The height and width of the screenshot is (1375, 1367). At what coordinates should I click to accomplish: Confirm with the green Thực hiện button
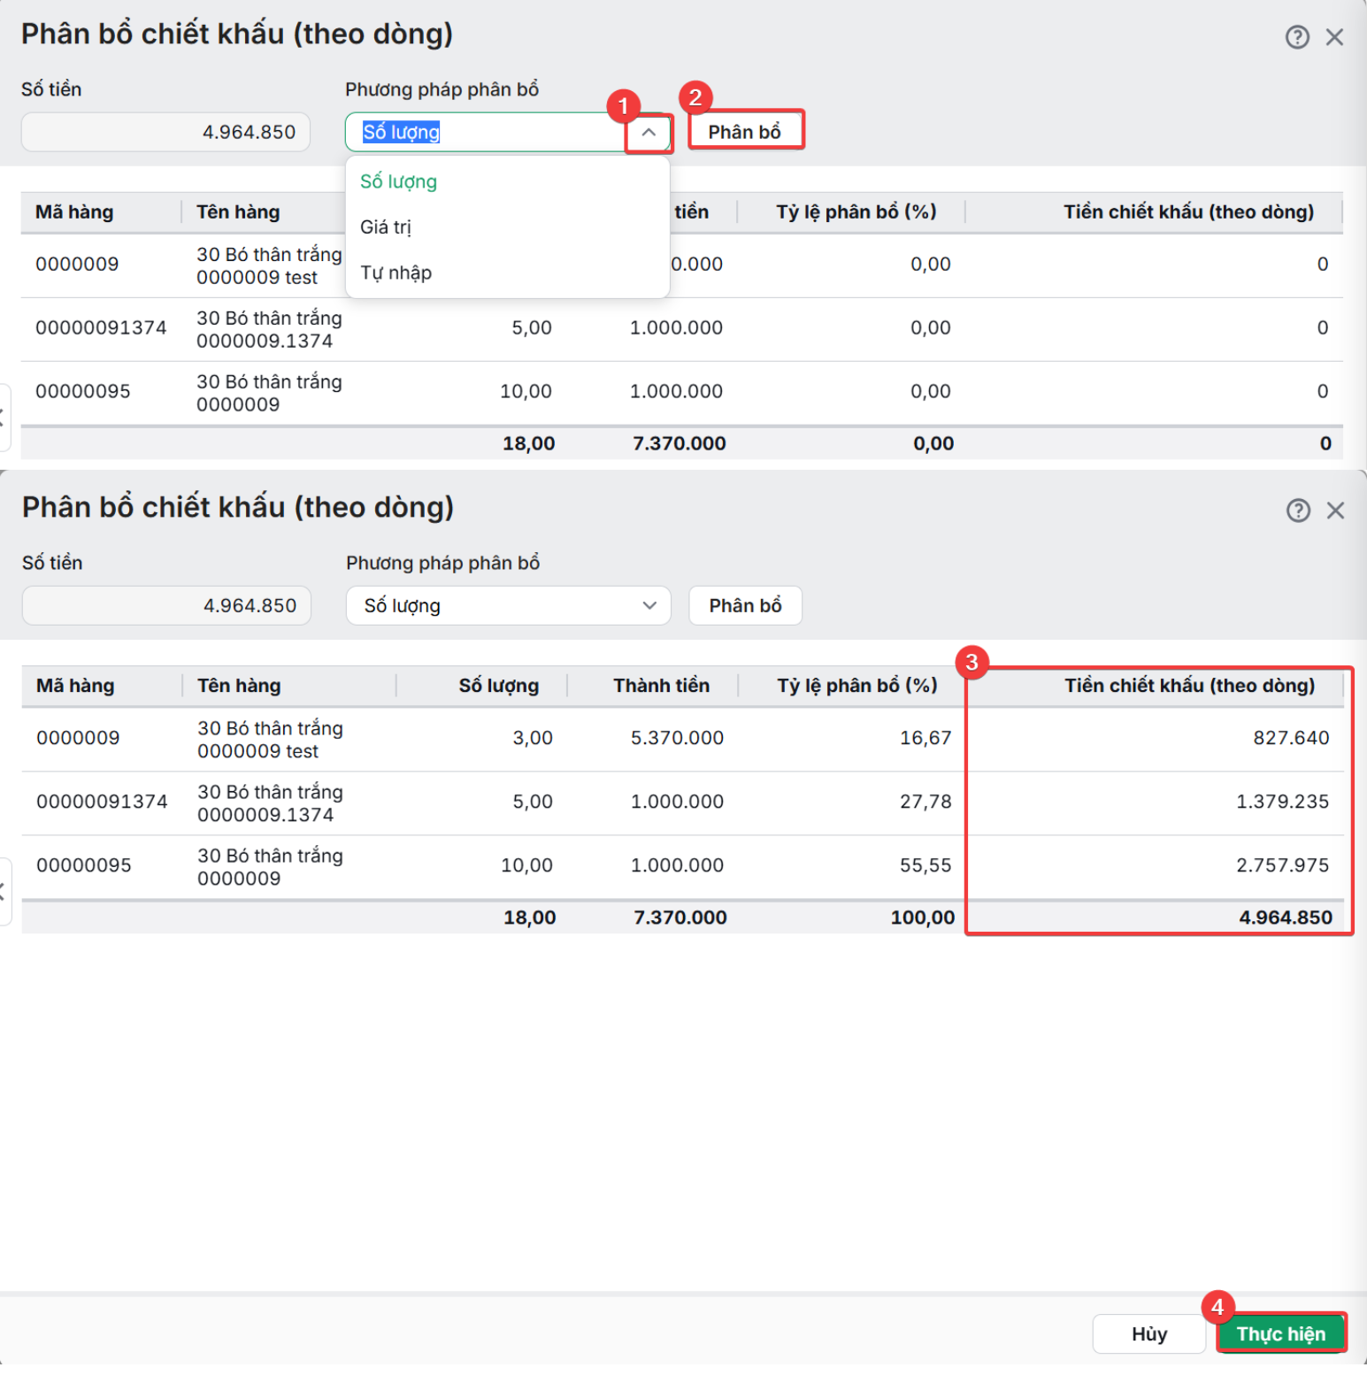[1280, 1334]
